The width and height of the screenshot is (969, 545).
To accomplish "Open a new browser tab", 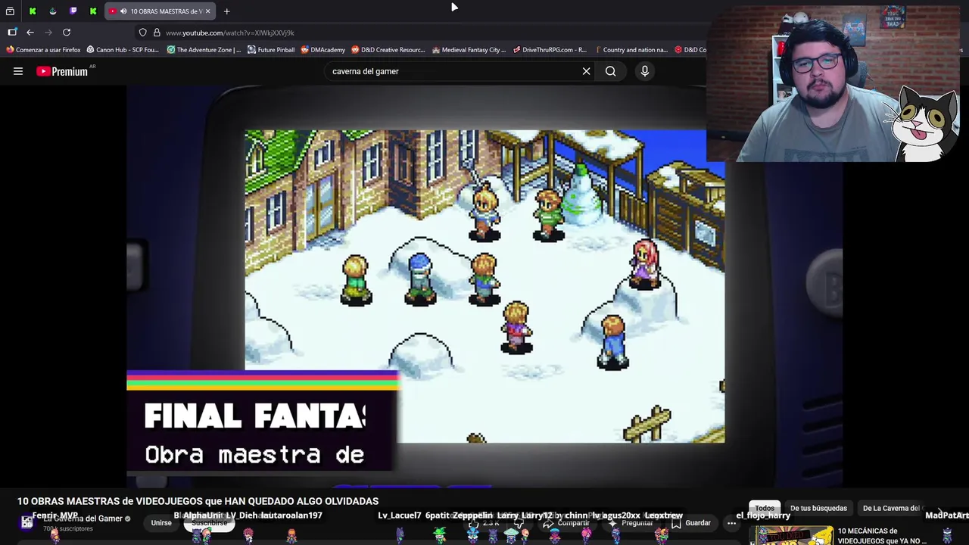I will [x=226, y=11].
